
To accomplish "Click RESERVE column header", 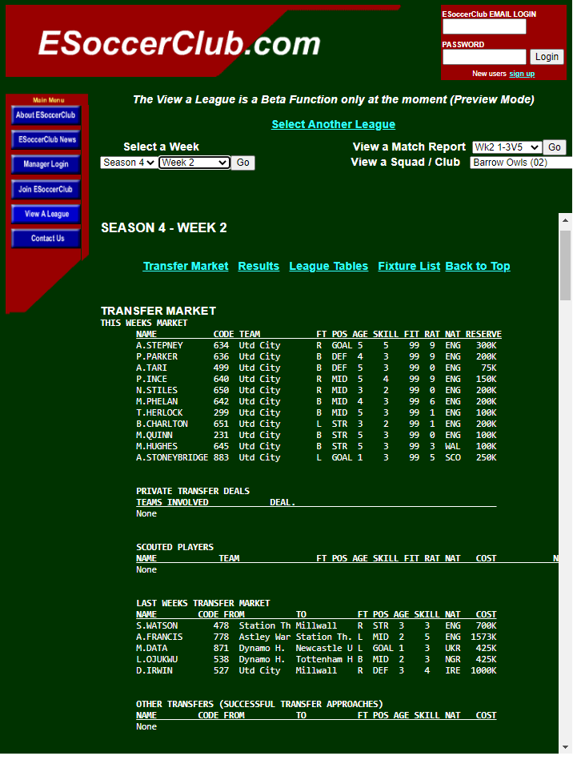I will [483, 335].
